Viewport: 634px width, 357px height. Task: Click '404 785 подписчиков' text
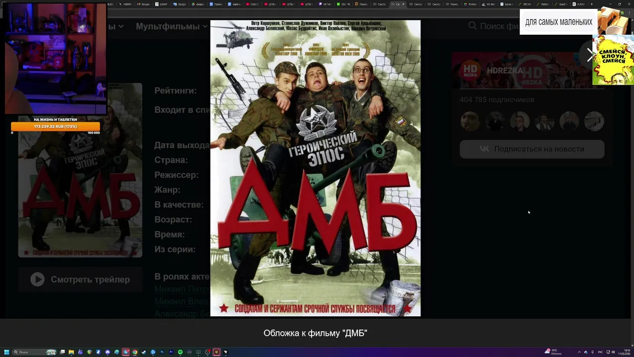point(497,100)
